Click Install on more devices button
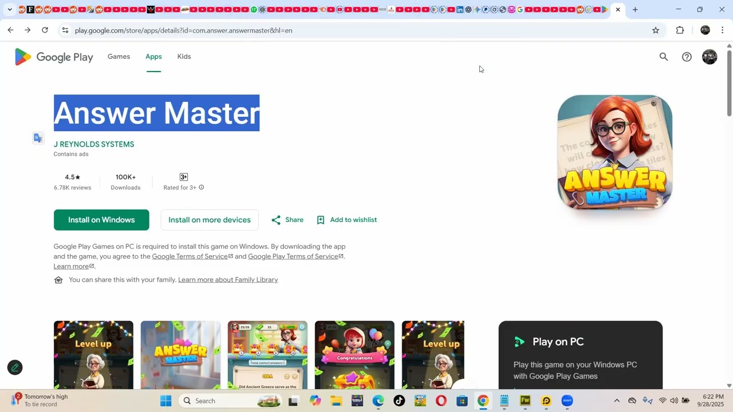Viewport: 733px width, 412px height. point(210,220)
